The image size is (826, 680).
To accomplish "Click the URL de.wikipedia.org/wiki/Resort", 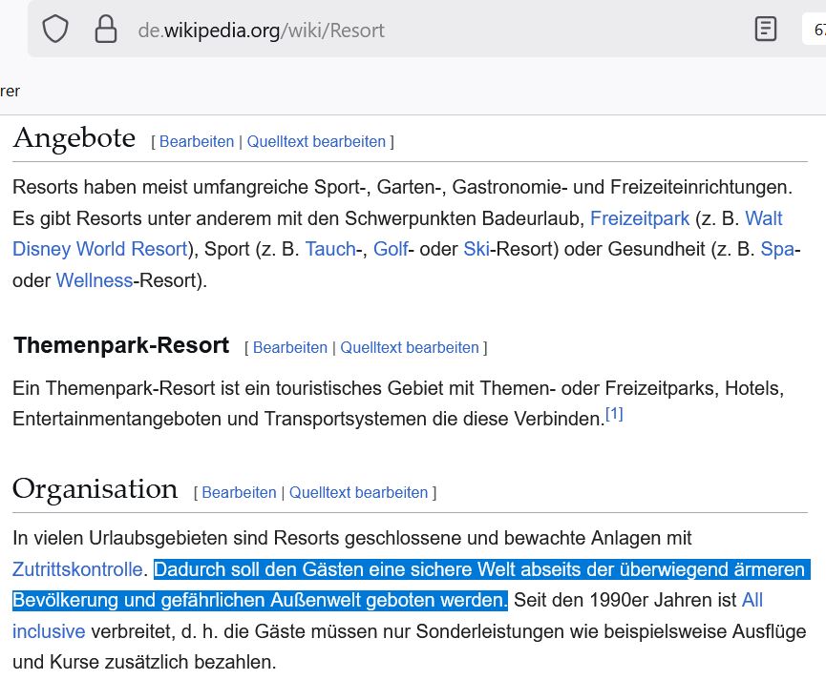I will click(x=261, y=31).
